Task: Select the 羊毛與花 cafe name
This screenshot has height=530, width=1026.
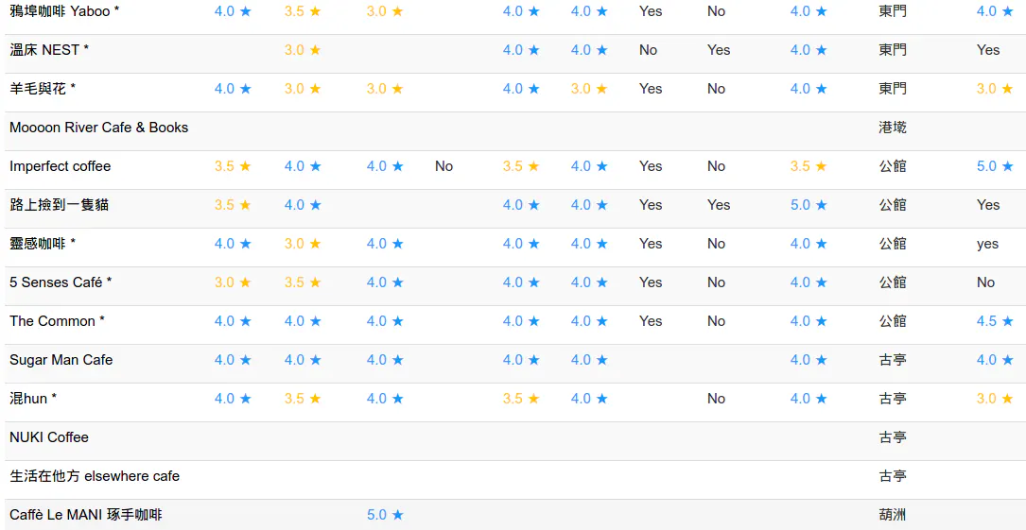Action: pyautogui.click(x=43, y=89)
